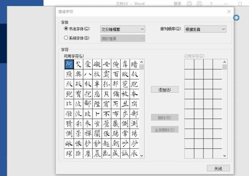Select character 猜 in available list
The image size is (249, 176).
pos(69,124)
